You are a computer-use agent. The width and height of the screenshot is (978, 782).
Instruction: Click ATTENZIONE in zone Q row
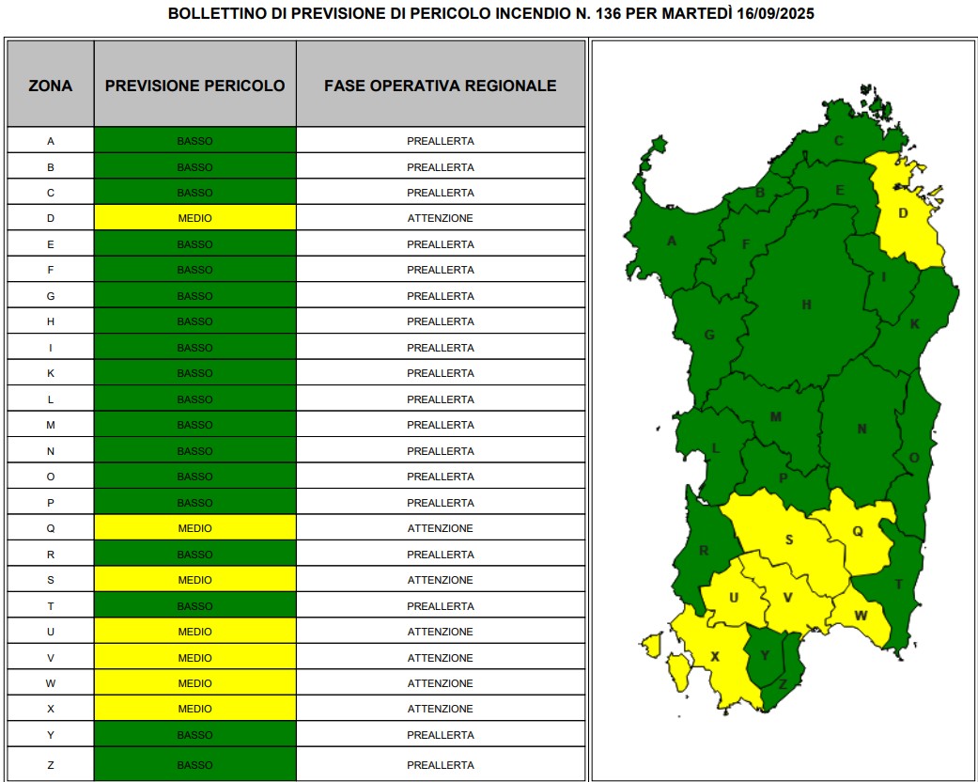[x=441, y=528]
